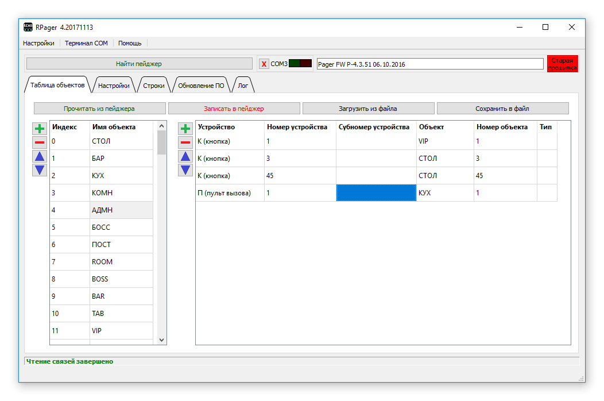Move device link row down
Image resolution: width=604 pixels, height=401 pixels.
coord(185,170)
